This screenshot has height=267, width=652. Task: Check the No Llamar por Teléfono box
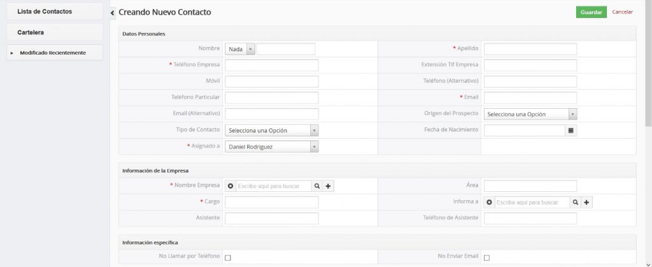[x=228, y=257]
